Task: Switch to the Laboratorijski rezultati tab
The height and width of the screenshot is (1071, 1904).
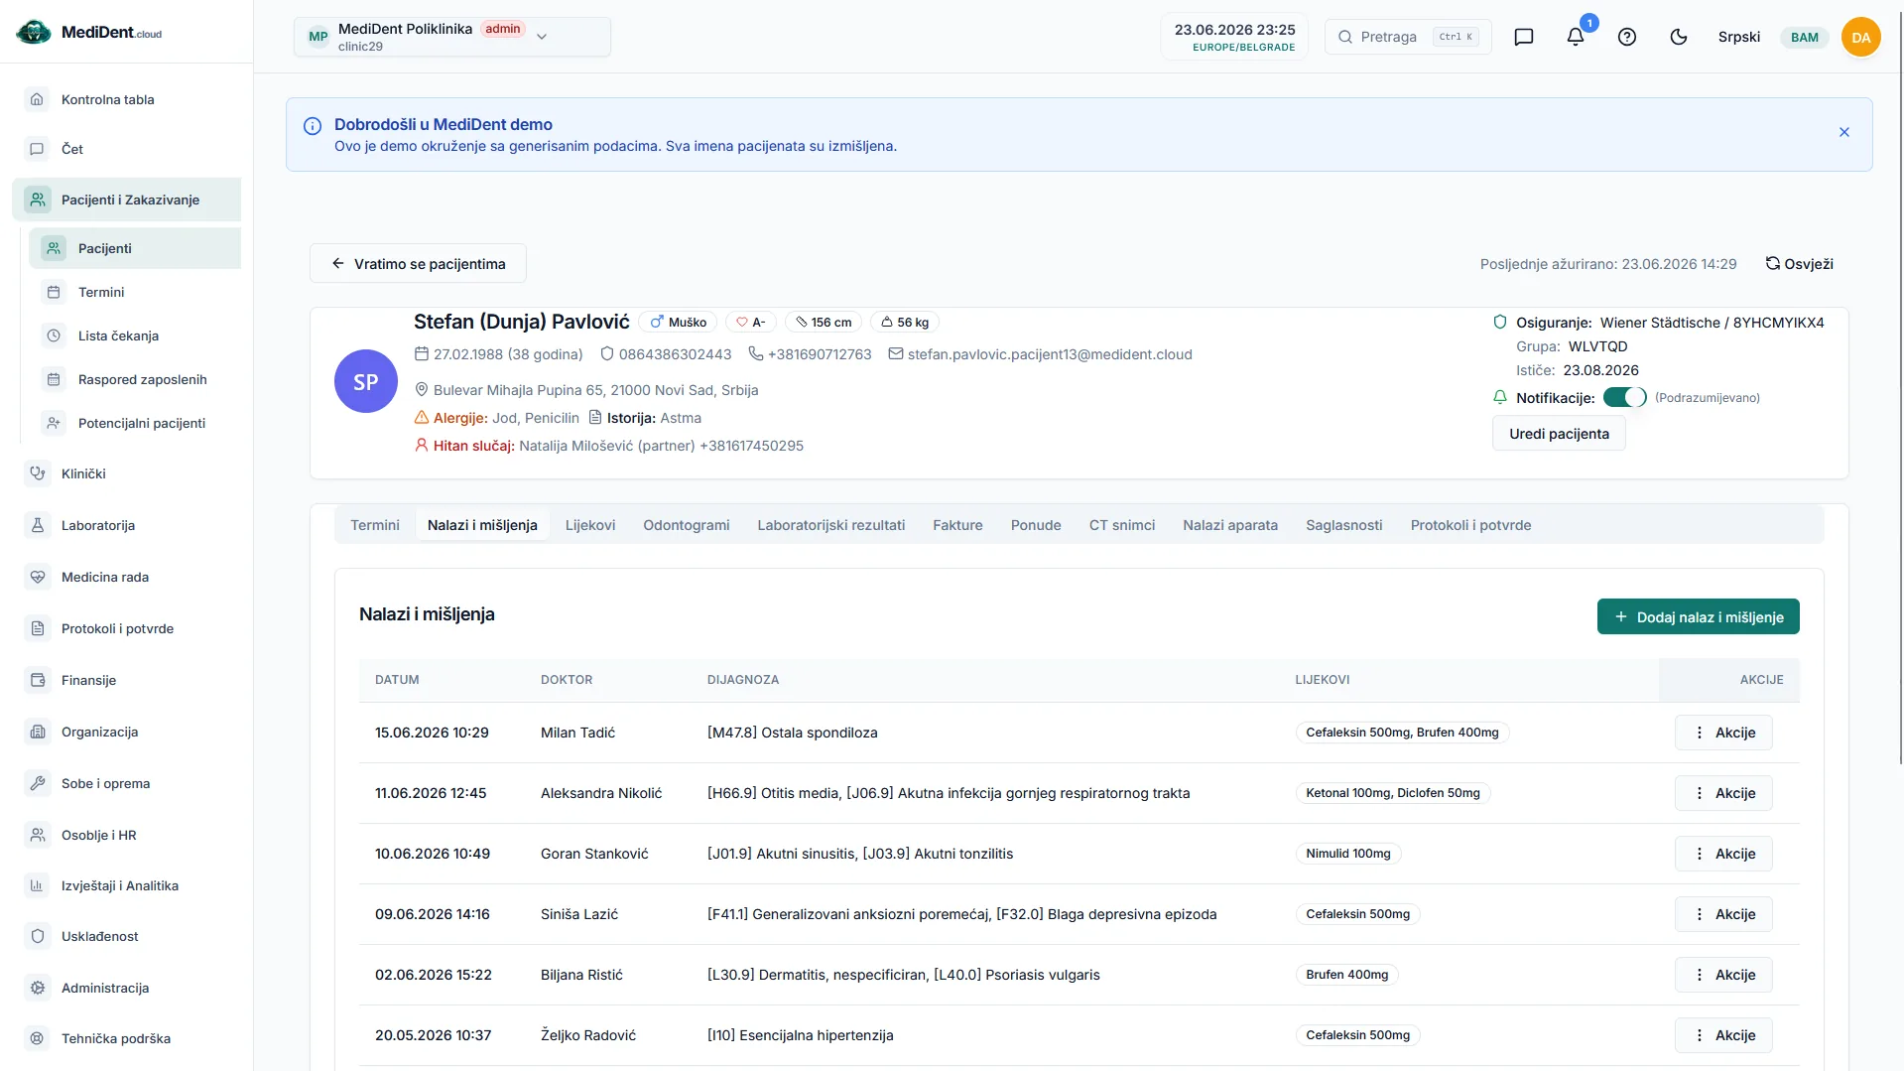Action: [830, 525]
